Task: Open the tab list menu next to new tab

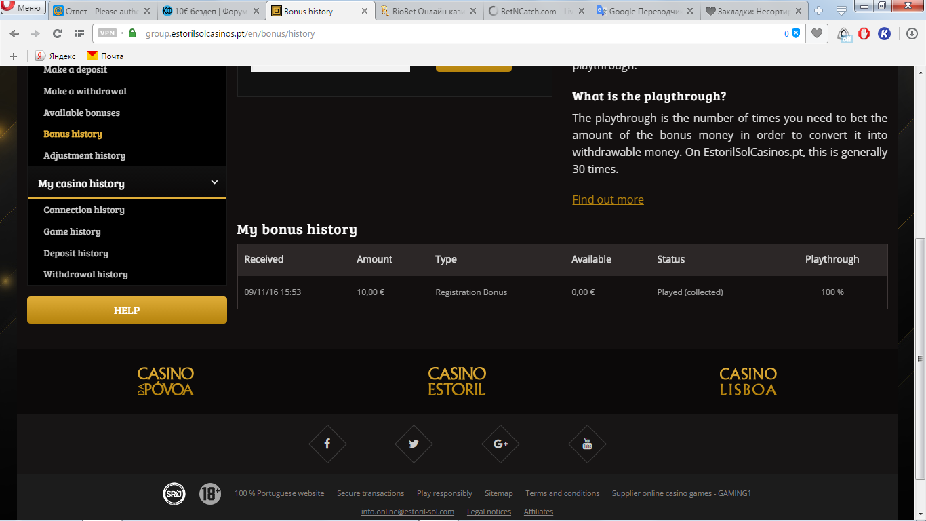Action: coord(841,11)
